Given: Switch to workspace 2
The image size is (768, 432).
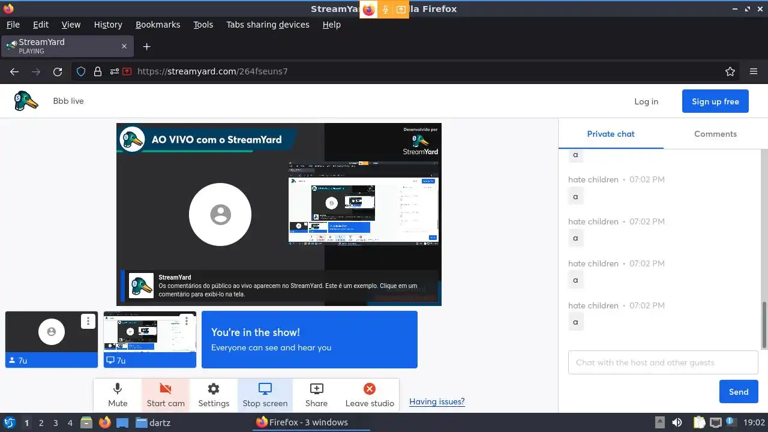Looking at the screenshot, I should coord(41,423).
